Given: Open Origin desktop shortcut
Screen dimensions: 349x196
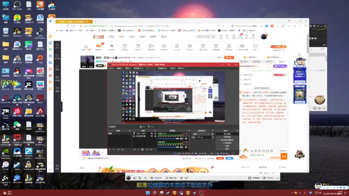Looking at the screenshot, I should tap(40, 59).
